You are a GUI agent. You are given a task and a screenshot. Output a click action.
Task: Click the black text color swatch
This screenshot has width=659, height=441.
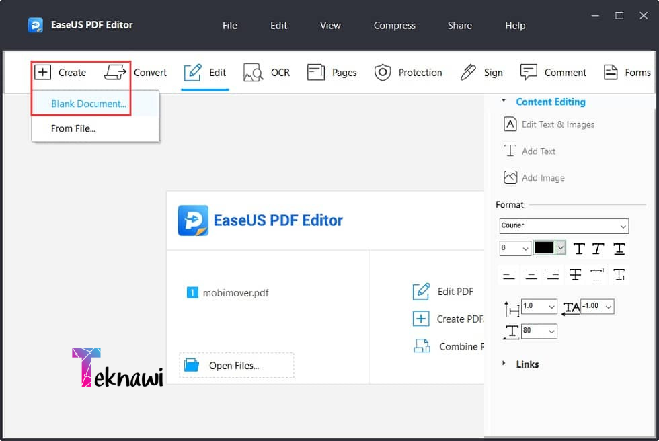(544, 248)
